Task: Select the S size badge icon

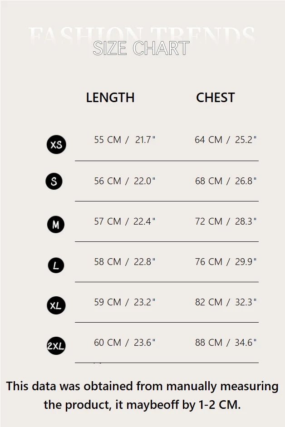Action: [x=54, y=182]
